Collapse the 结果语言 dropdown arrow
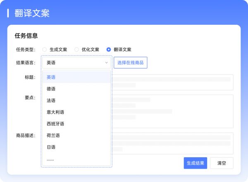The image size is (248, 182). (x=106, y=63)
